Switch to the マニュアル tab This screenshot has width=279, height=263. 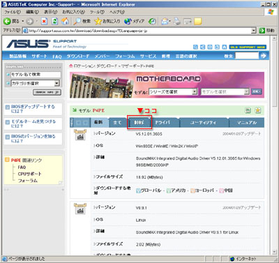[x=247, y=123]
